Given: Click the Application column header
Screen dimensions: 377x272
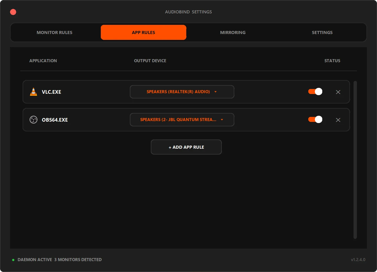Looking at the screenshot, I should pyautogui.click(x=43, y=61).
